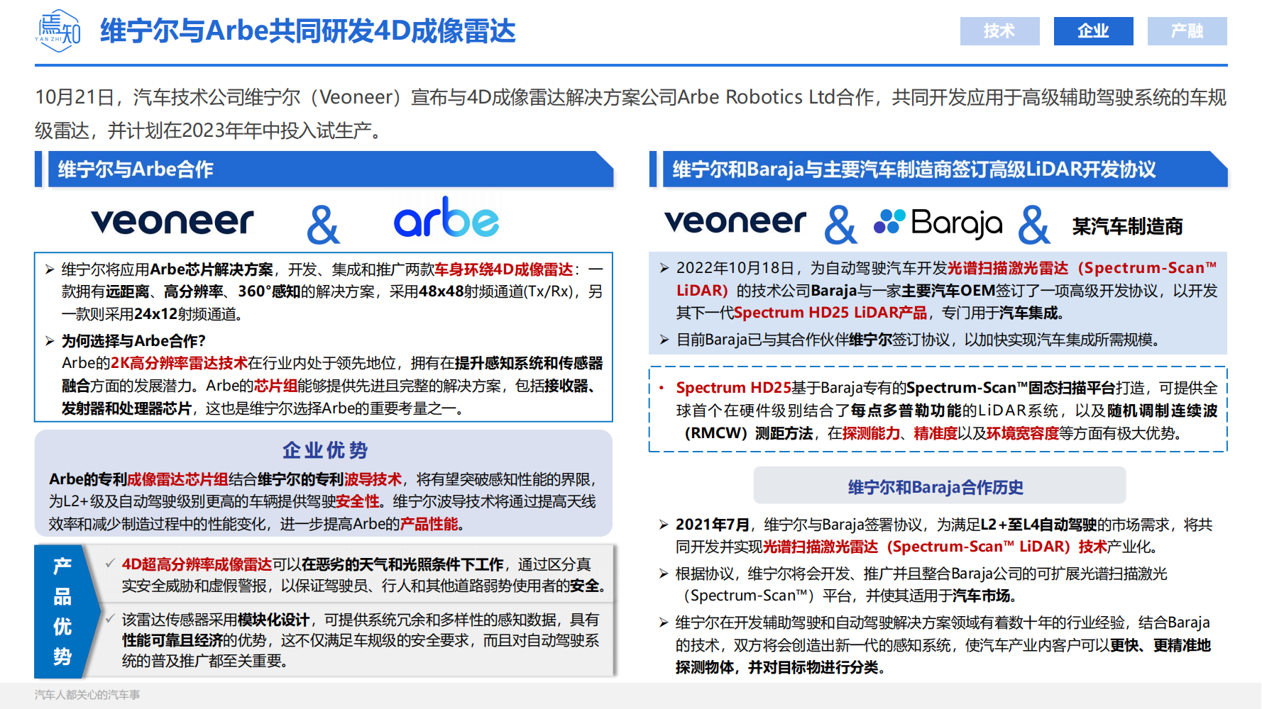Click the 2K高分辨率雷达技术 red text

point(179,363)
